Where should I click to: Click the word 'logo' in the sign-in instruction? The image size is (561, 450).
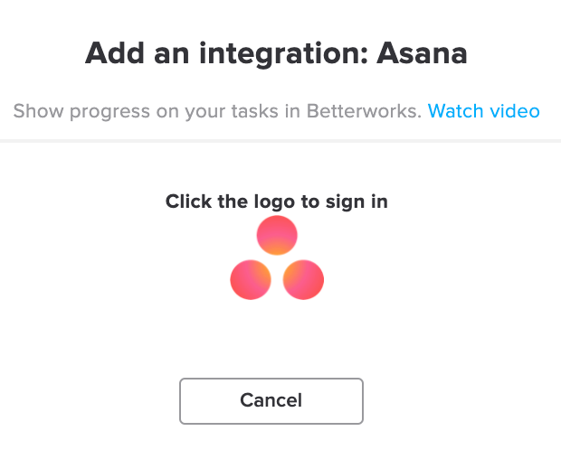pos(274,202)
